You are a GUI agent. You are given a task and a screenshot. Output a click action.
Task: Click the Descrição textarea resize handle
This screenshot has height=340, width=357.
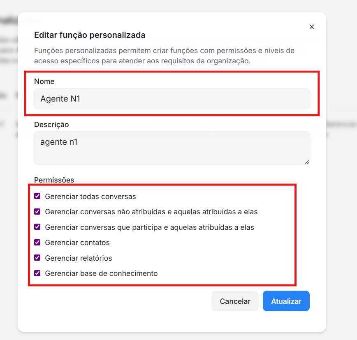coord(307,162)
